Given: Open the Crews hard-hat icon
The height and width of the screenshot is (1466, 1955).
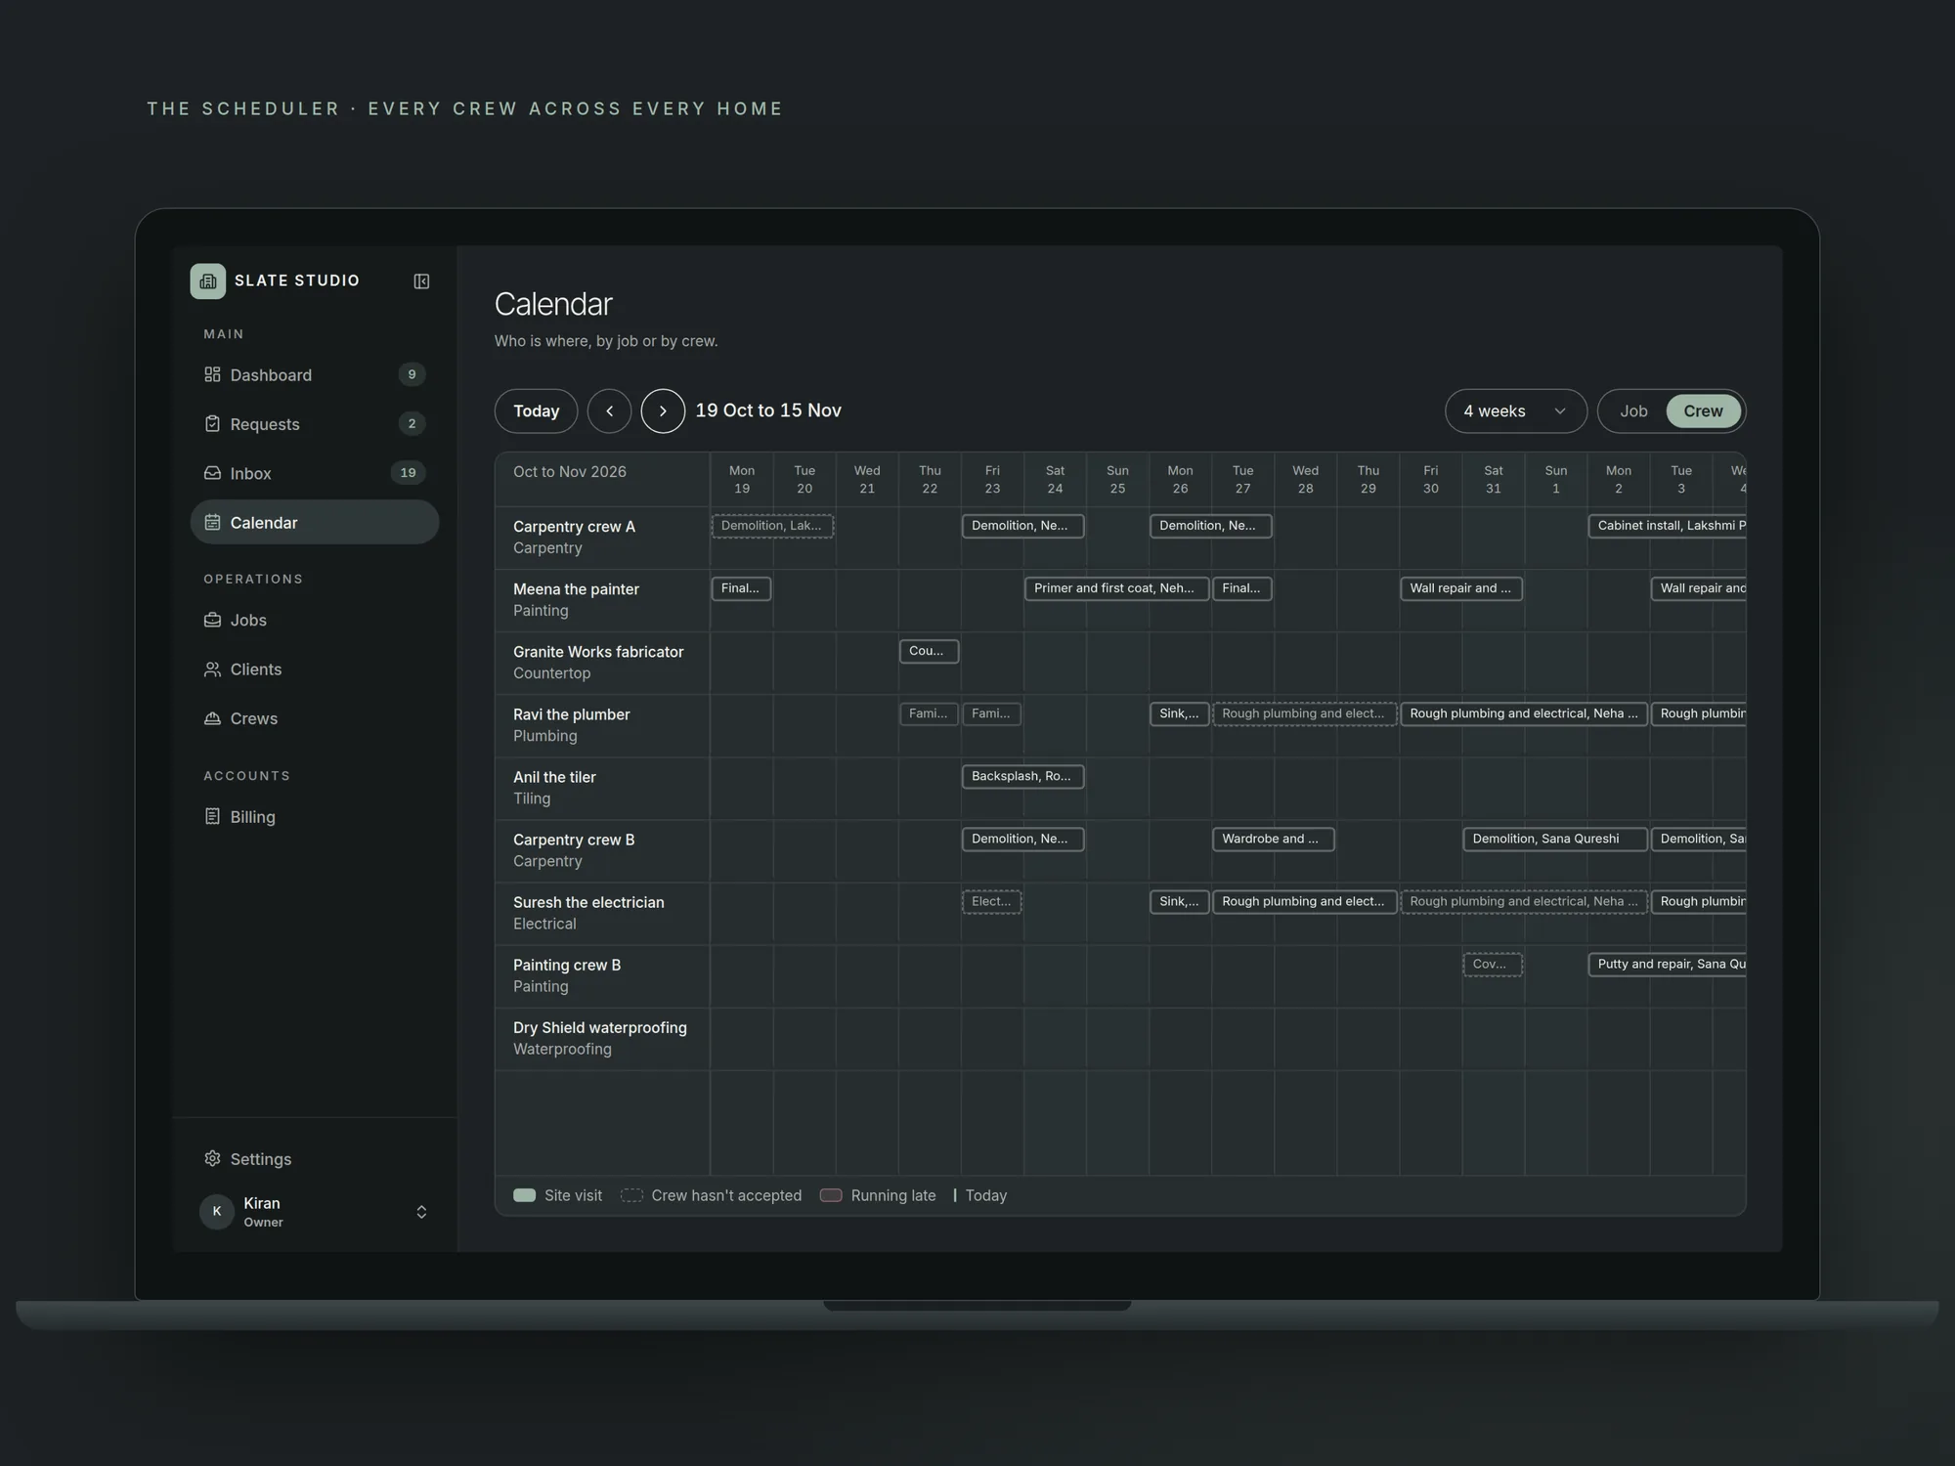Looking at the screenshot, I should click(212, 718).
